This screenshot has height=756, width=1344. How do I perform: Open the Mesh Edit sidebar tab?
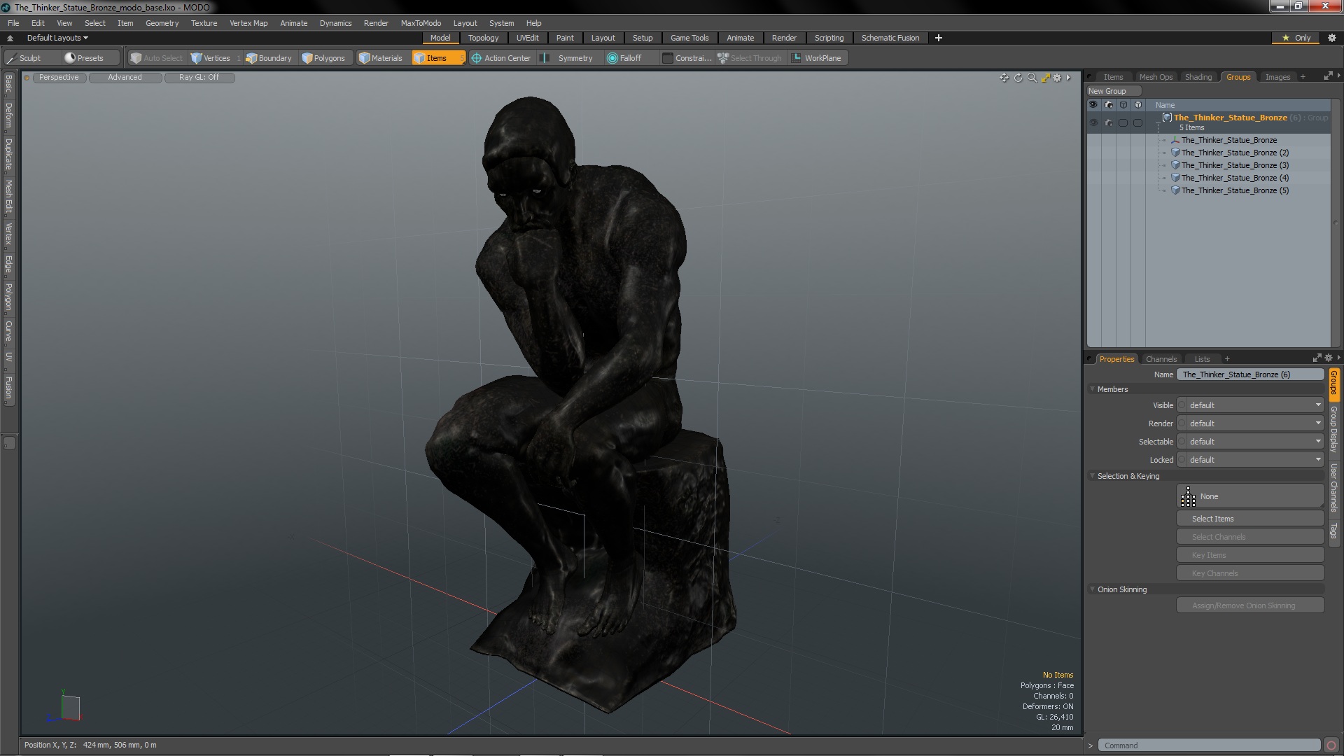point(8,197)
